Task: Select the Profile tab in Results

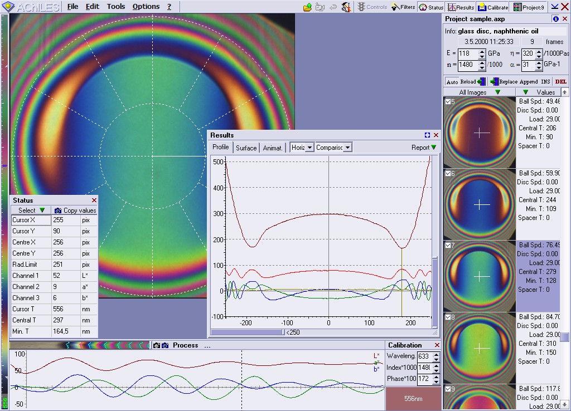Action: pyautogui.click(x=221, y=147)
